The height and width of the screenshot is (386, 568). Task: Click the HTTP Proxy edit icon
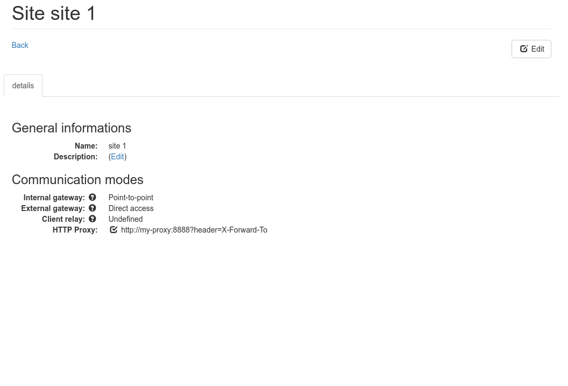coord(113,230)
